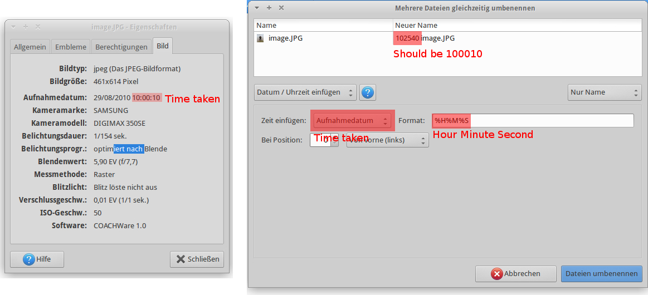The image size is (648, 295).
Task: Close the Eigenschaften window via titlebar X
Action: point(38,26)
